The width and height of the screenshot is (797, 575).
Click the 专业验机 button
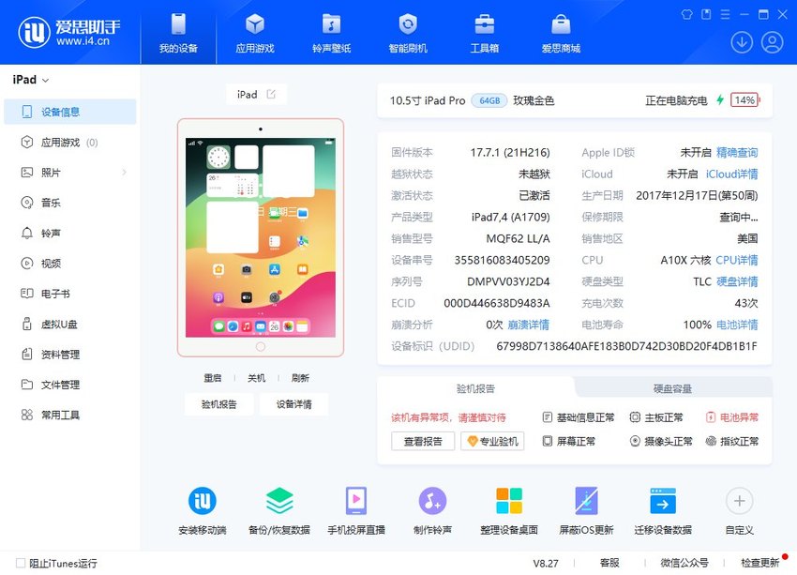(x=492, y=441)
